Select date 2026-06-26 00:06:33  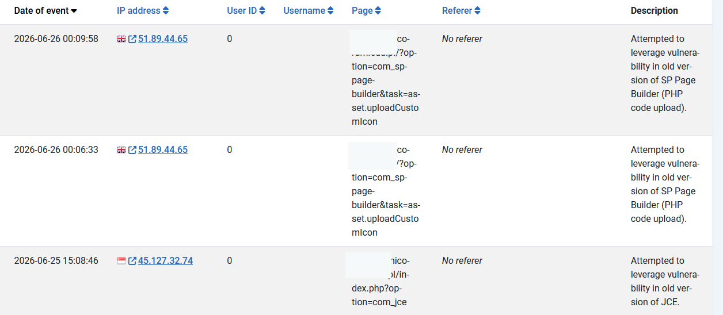point(56,149)
